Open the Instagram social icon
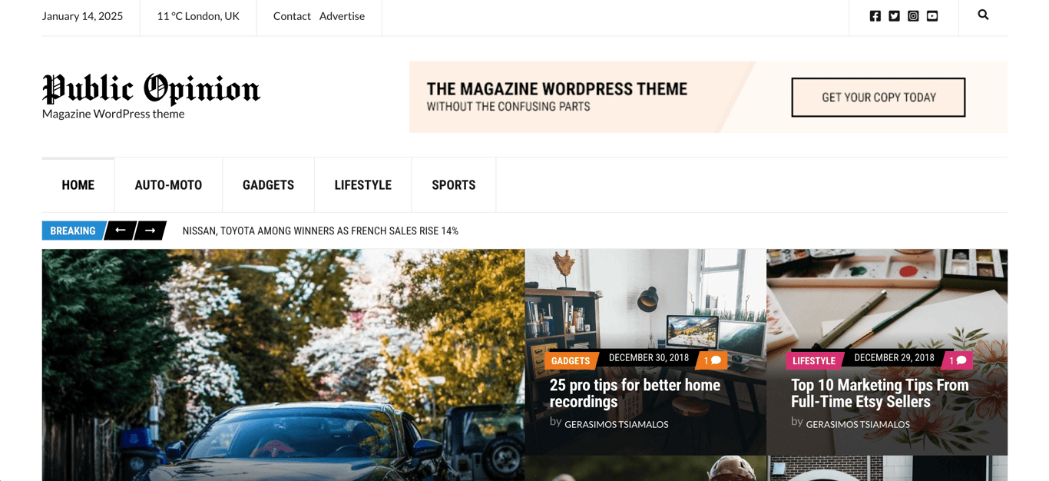Image resolution: width=1049 pixels, height=481 pixels. pyautogui.click(x=913, y=16)
